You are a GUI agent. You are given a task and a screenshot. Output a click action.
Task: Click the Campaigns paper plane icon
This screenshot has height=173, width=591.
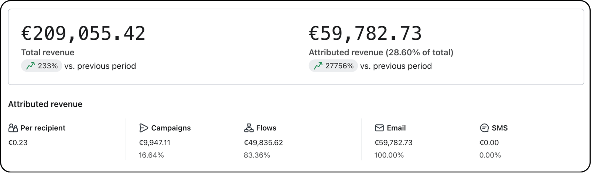pyautogui.click(x=143, y=128)
